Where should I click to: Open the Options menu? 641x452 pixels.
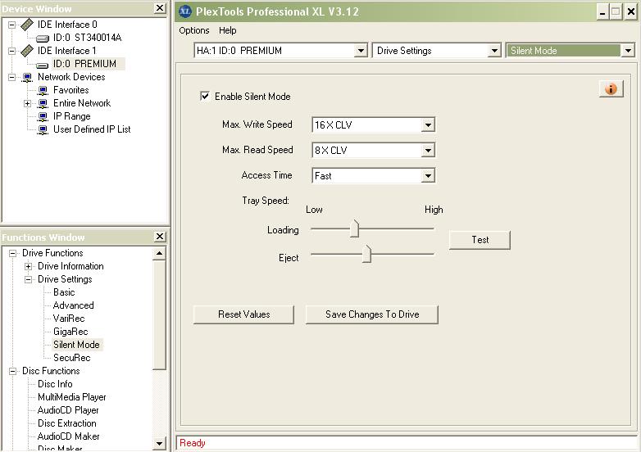[x=193, y=30]
